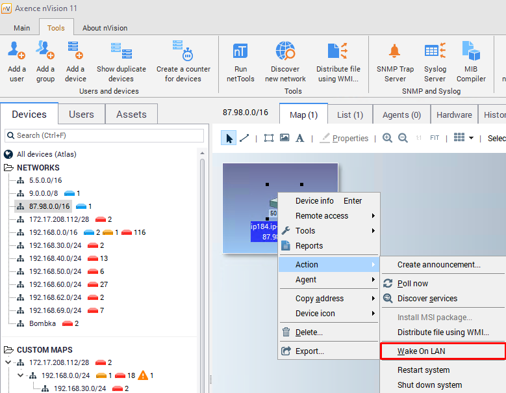Click the Search devices input field
The image size is (506, 393).
pyautogui.click(x=104, y=135)
